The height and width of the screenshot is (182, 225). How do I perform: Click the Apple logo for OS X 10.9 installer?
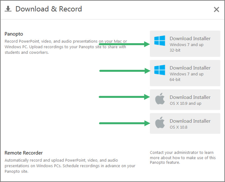point(160,99)
